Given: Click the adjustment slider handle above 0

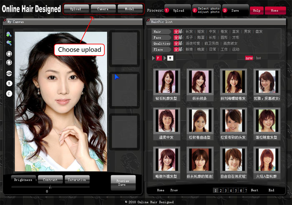Looking at the screenshot, I should click(x=50, y=187).
